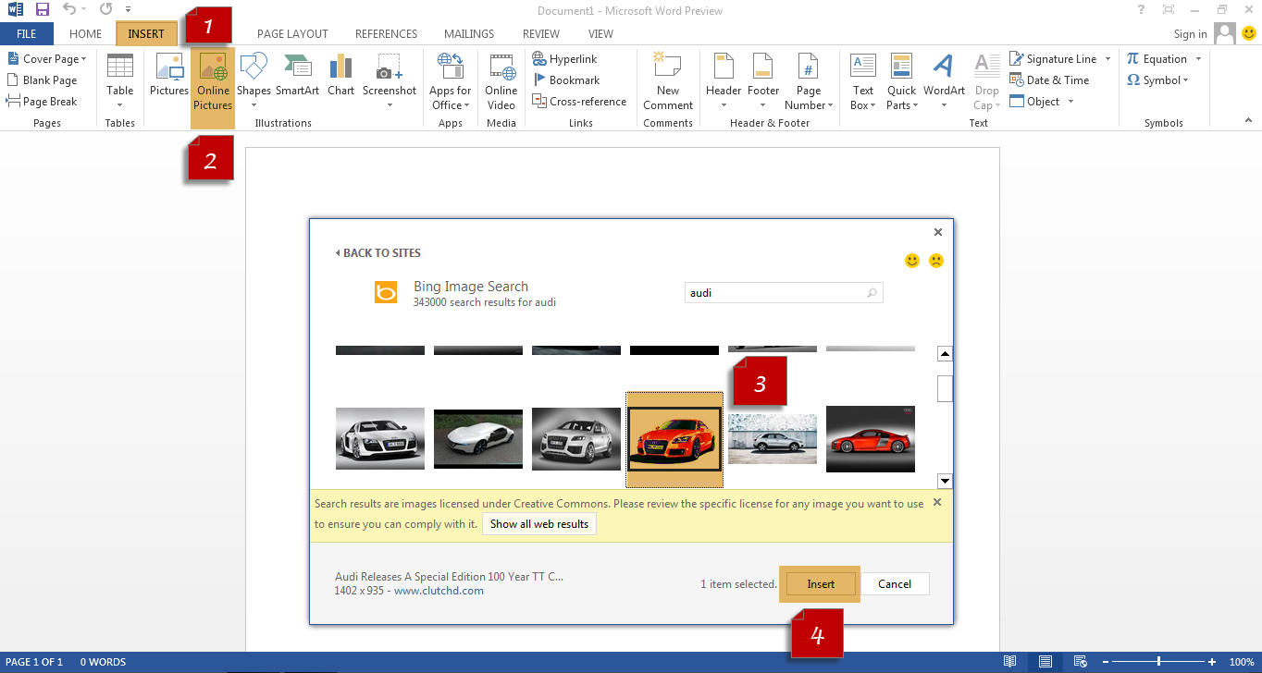Zoom out with the minus button
Screen dimensions: 1262x673
(1104, 662)
